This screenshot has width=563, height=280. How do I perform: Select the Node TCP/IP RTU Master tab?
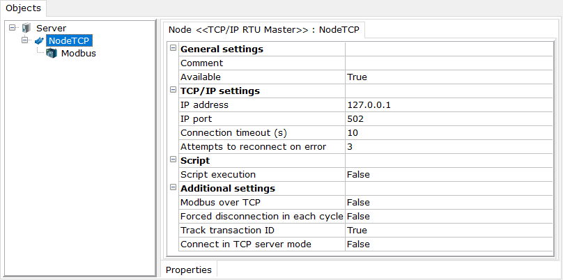click(263, 30)
